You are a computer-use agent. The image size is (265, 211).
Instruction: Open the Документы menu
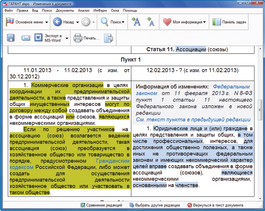tap(65, 10)
